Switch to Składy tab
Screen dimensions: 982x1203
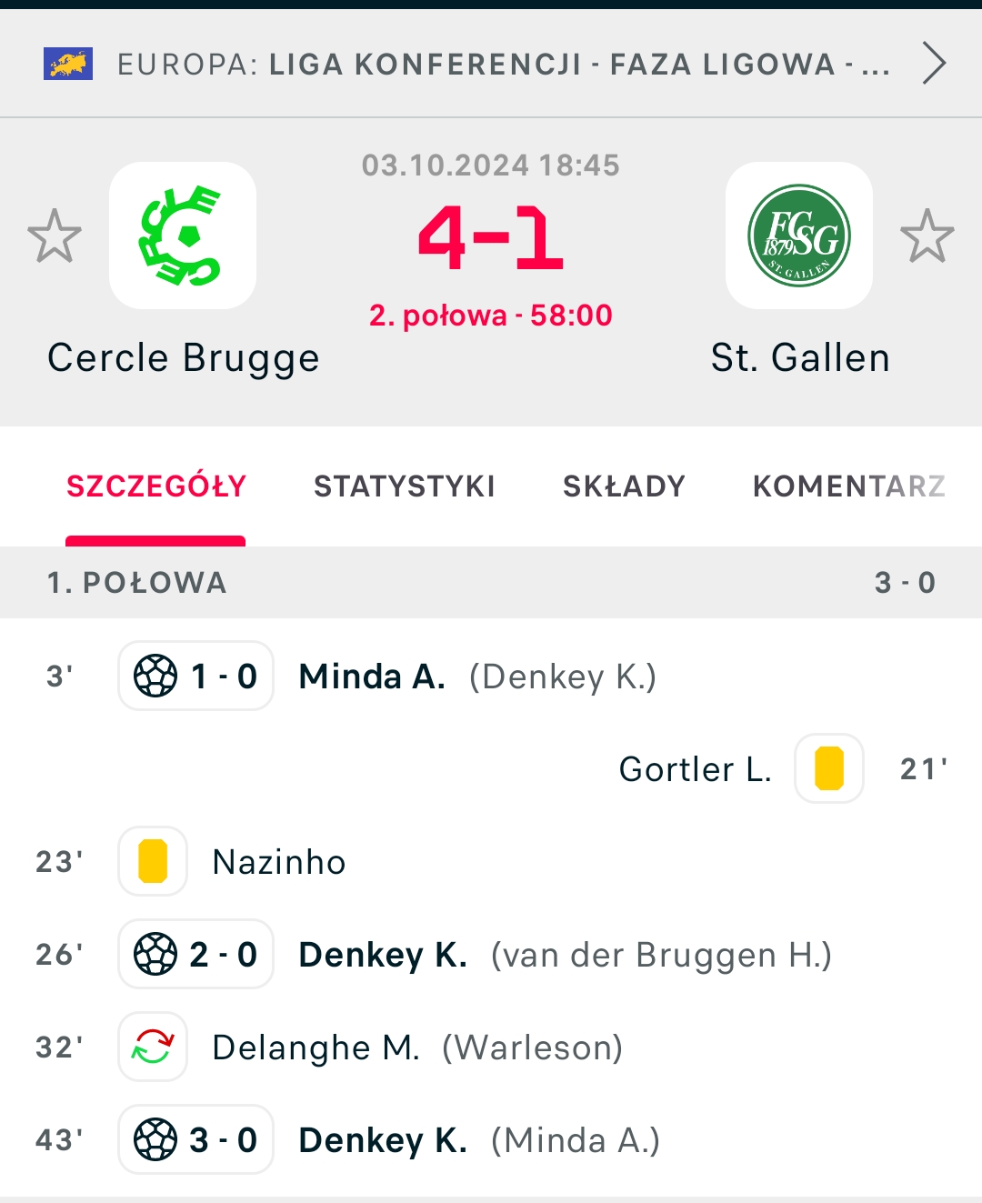coord(624,486)
